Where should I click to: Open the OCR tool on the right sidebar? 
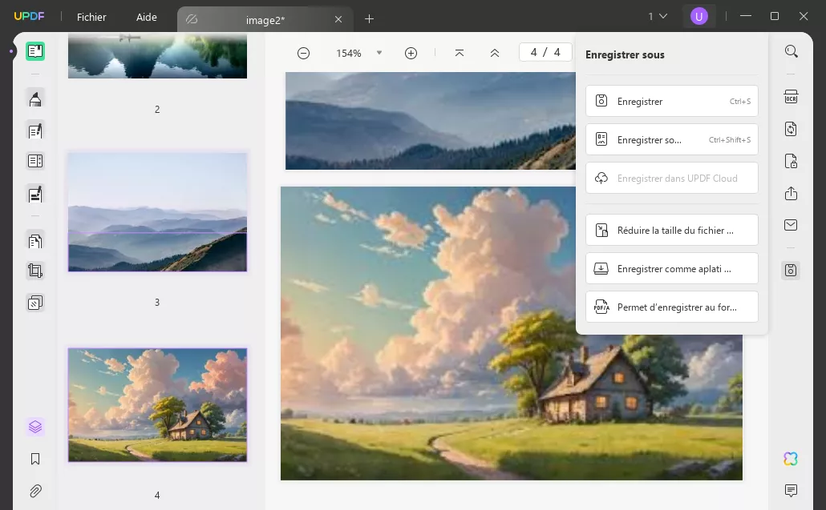click(x=791, y=96)
